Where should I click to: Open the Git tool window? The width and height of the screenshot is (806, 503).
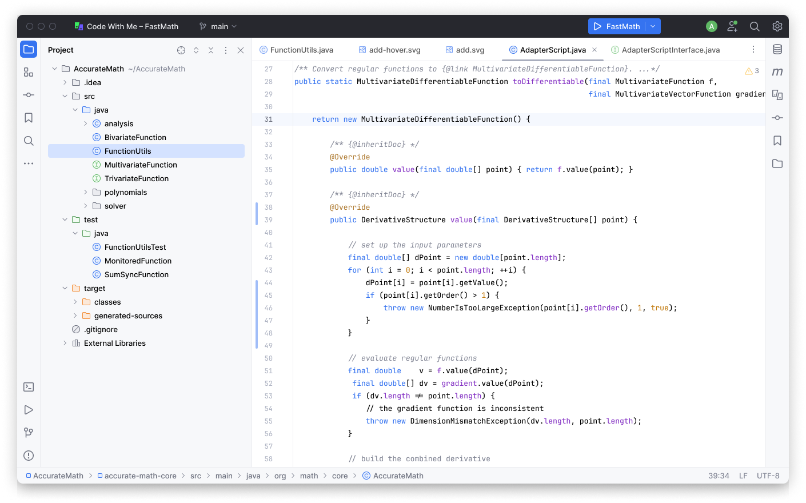coord(29,433)
